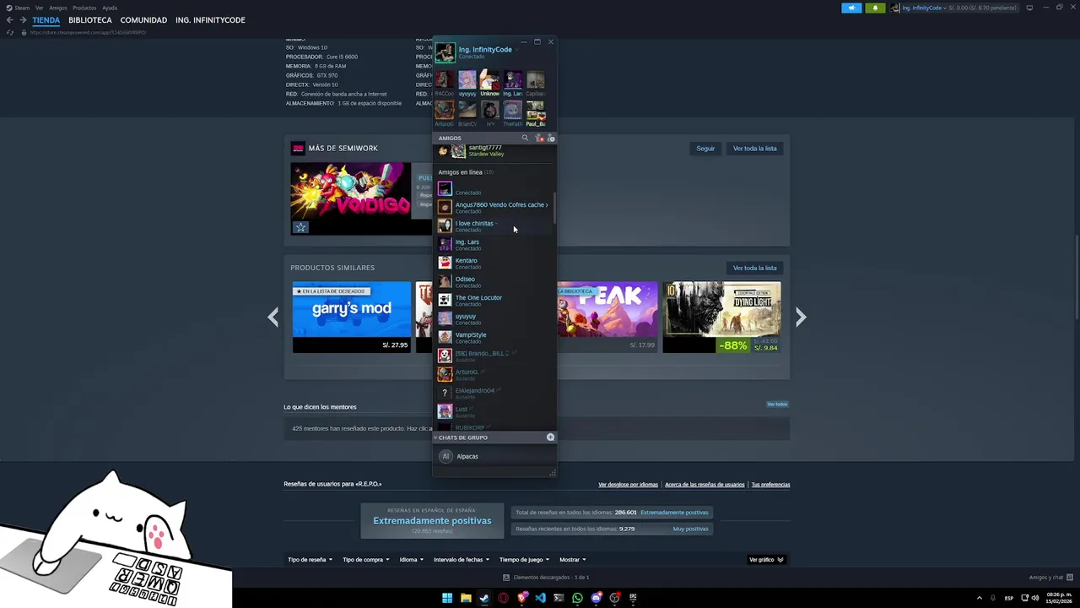Image resolution: width=1080 pixels, height=608 pixels.
Task: Click Ver todos mentors button
Action: tap(777, 404)
